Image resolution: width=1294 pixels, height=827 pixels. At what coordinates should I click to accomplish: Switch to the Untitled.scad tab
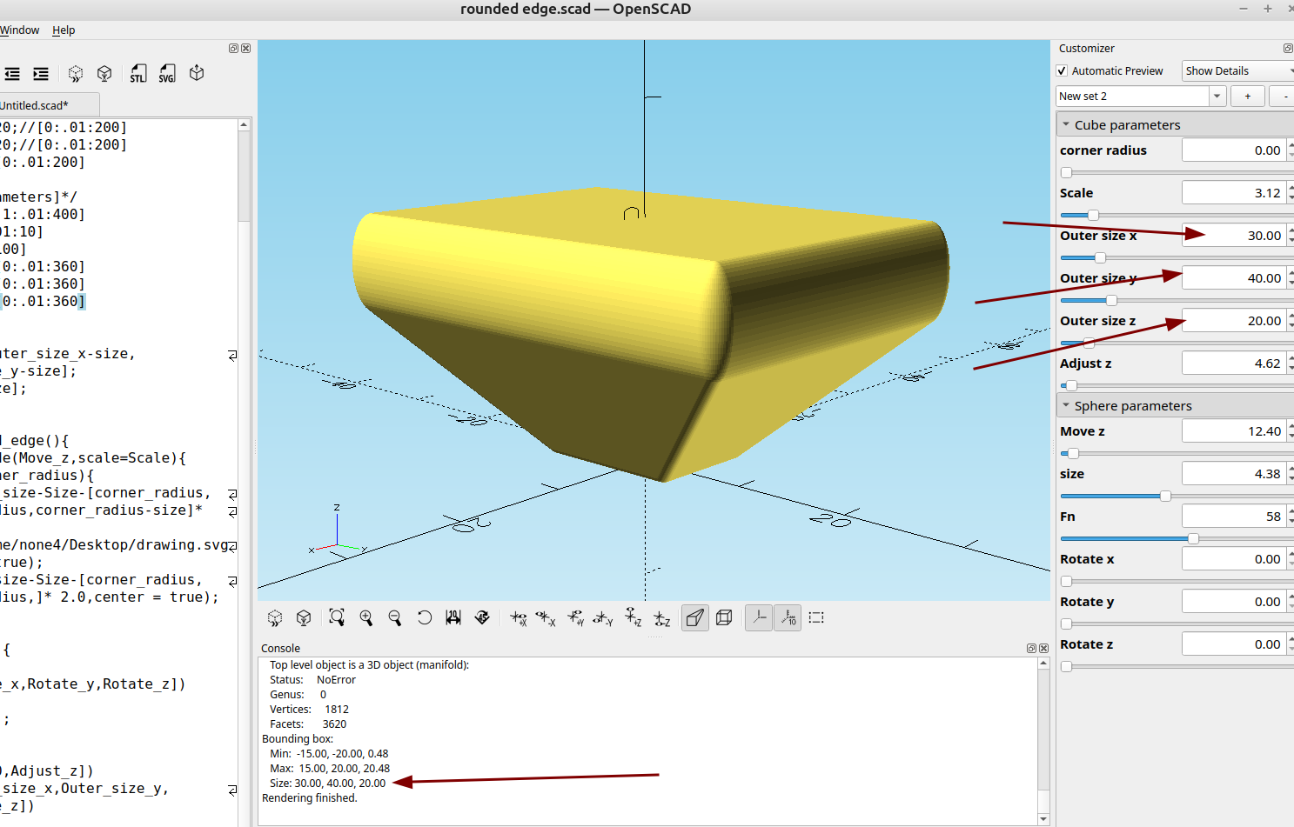point(35,105)
